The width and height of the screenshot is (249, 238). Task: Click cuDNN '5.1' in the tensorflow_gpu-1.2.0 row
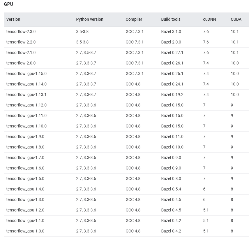coord(206,210)
